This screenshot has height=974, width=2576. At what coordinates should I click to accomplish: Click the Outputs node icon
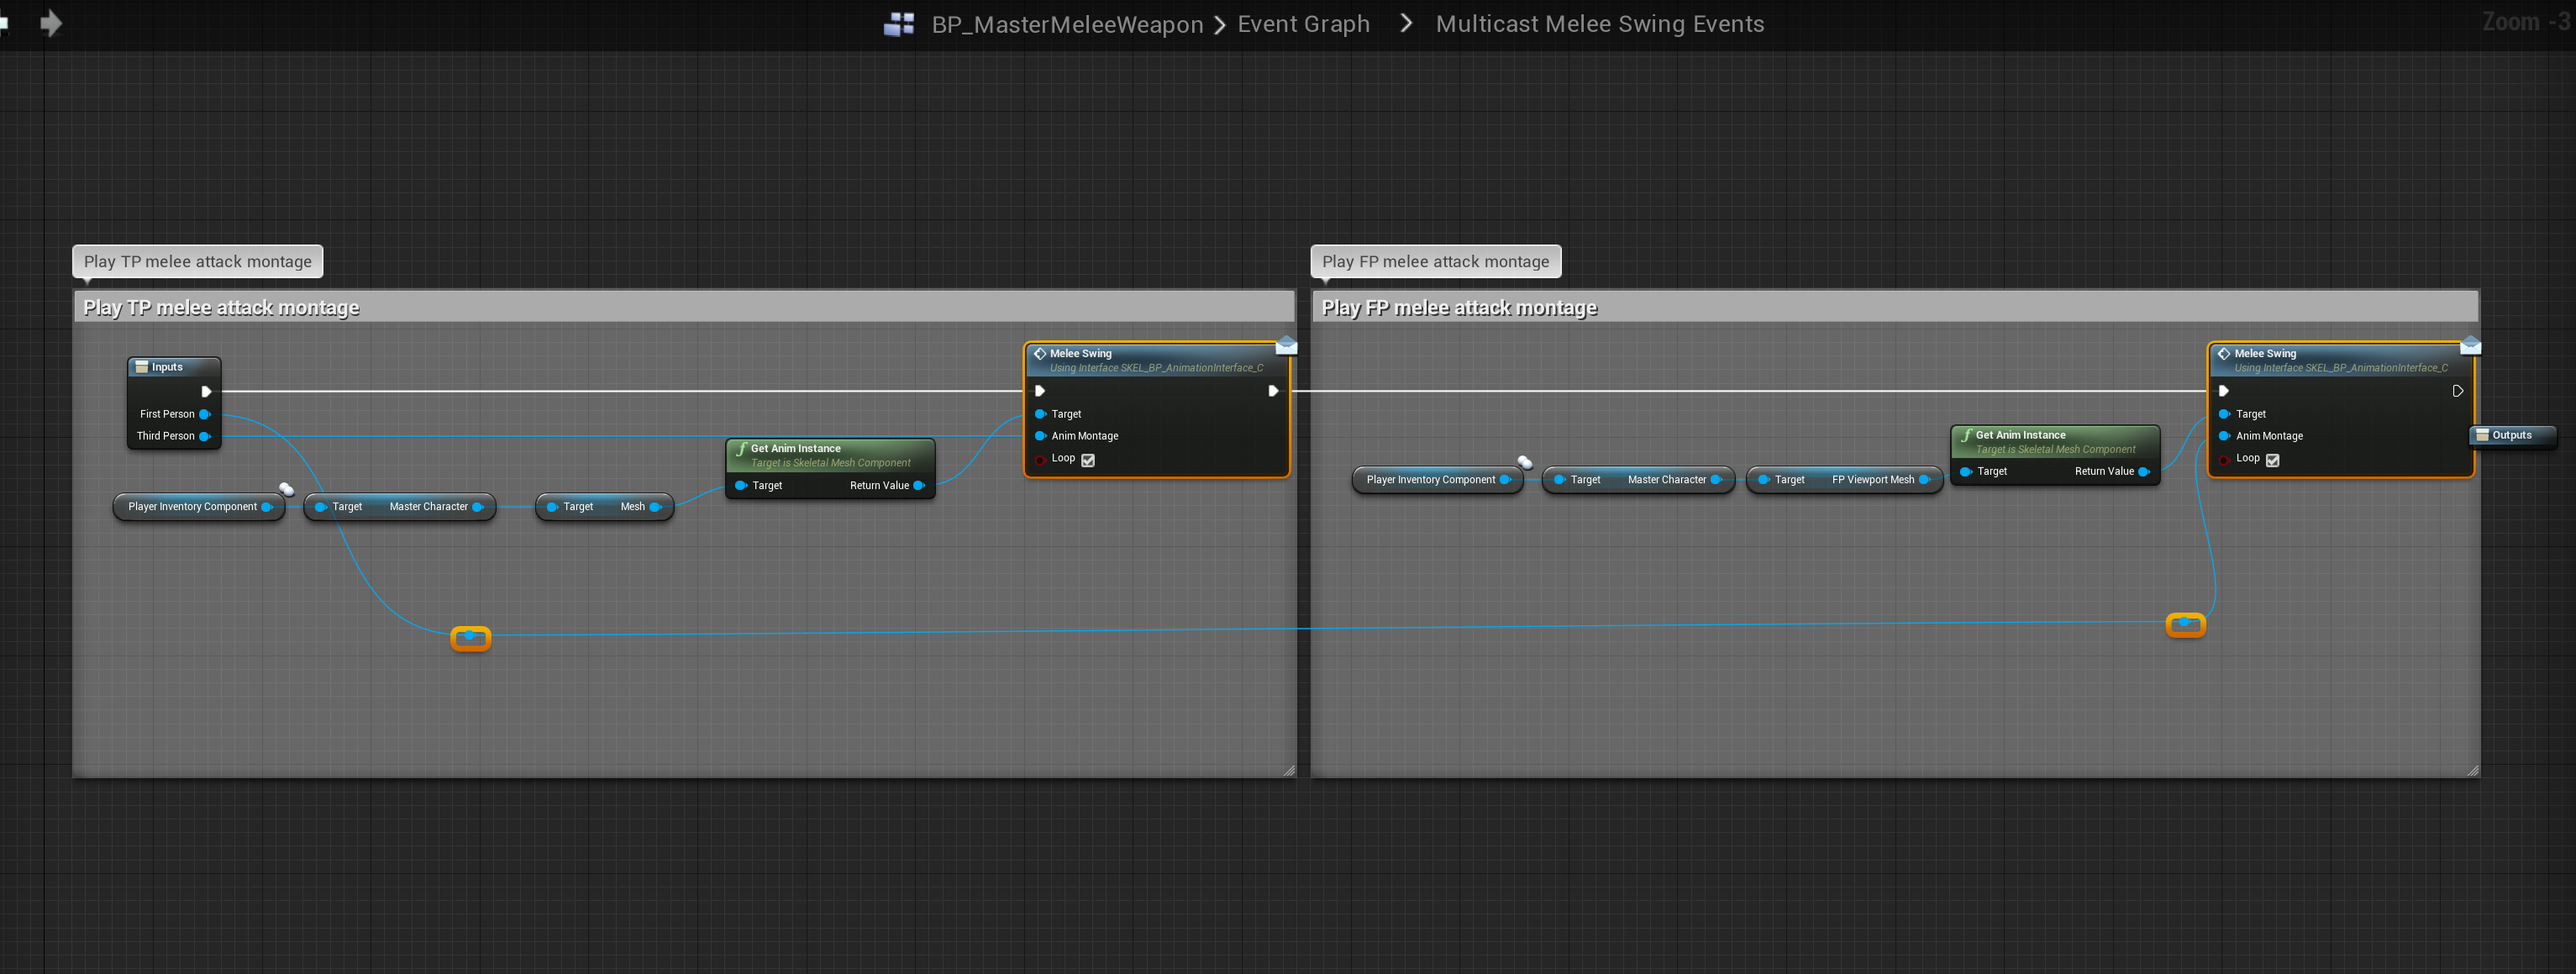(2482, 435)
